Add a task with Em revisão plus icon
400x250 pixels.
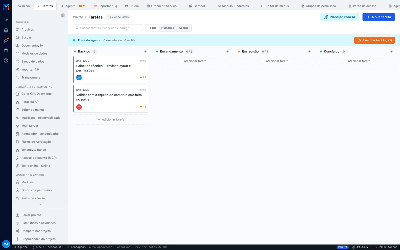(x=309, y=51)
